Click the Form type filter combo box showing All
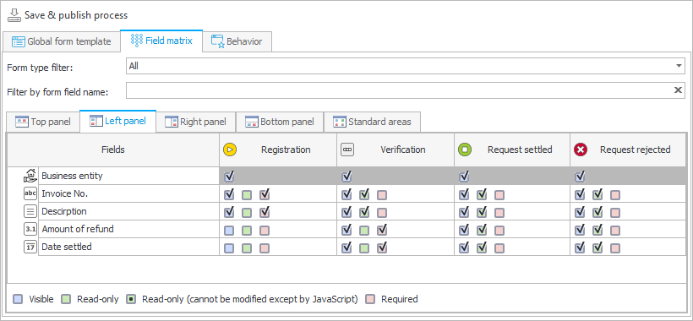The width and height of the screenshot is (693, 321). (x=406, y=66)
